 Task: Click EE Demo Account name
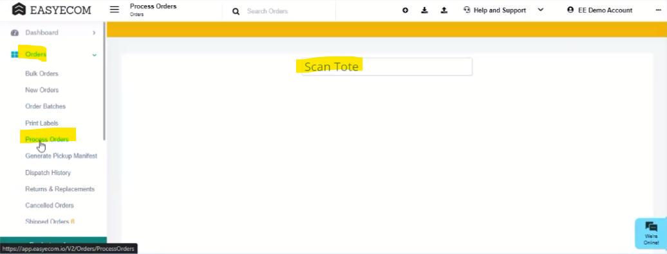(605, 10)
